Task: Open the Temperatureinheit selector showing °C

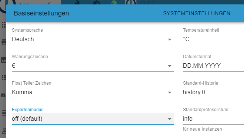Action: click(x=213, y=39)
